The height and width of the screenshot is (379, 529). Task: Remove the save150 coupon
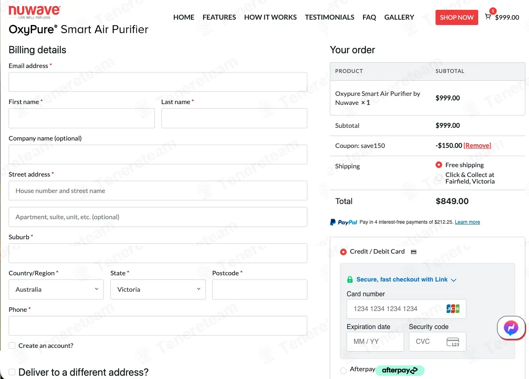pyautogui.click(x=477, y=145)
